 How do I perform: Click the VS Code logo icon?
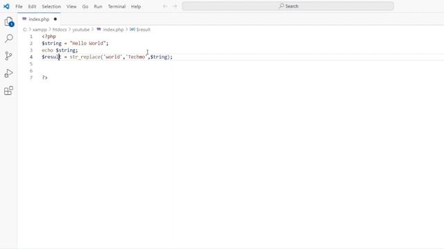[x=6, y=6]
